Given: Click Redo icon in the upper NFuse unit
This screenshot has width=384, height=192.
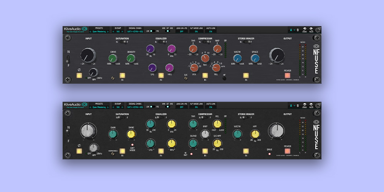Looking at the screenshot, I should pyautogui.click(x=311, y=30).
